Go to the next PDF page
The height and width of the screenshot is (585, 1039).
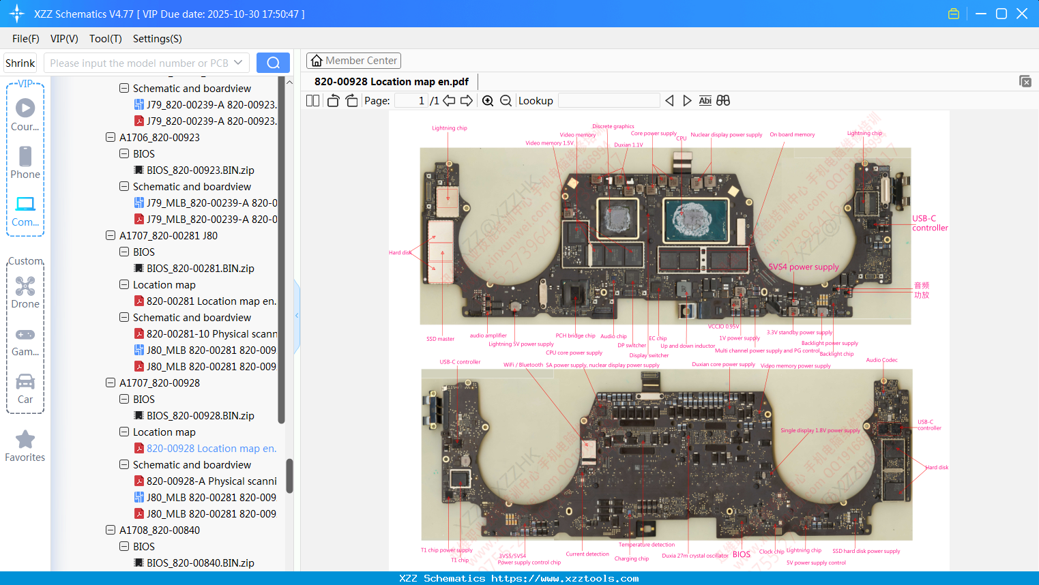tap(467, 101)
